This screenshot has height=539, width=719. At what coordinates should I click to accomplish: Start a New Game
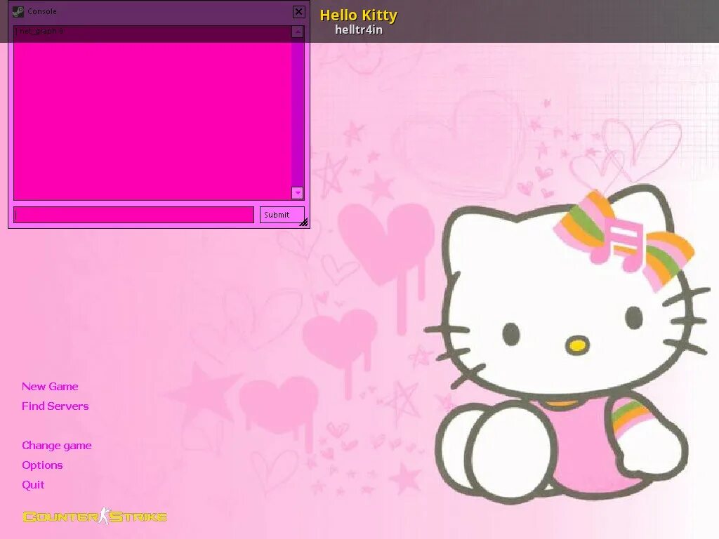[x=50, y=387]
